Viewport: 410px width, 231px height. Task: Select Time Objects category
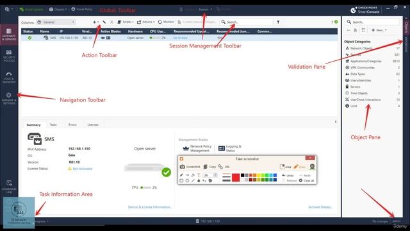tap(372, 93)
